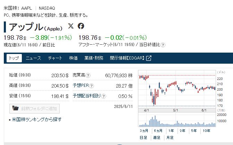The image size is (233, 145).
Task: Add stock with 銘柄フォルダに追加 button
Action: tap(34, 109)
